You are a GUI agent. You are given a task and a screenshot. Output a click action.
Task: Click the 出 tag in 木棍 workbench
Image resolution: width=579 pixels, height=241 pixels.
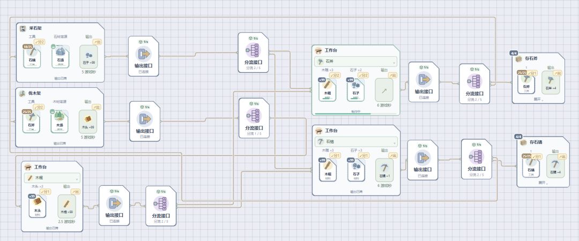coord(76,192)
